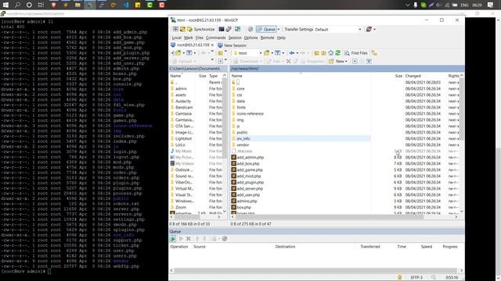Viewport: 501px width, 281px height.
Task: Click the queue panel horizontal scrollbar
Action: (x=316, y=271)
